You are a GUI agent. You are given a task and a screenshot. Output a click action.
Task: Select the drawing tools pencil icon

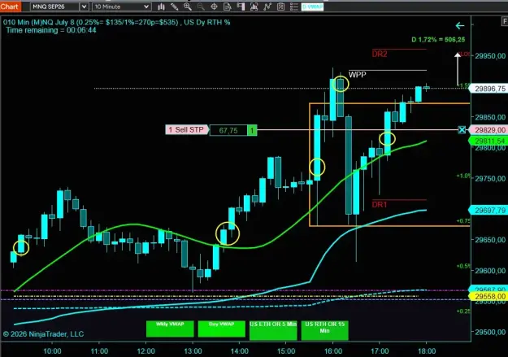174,7
